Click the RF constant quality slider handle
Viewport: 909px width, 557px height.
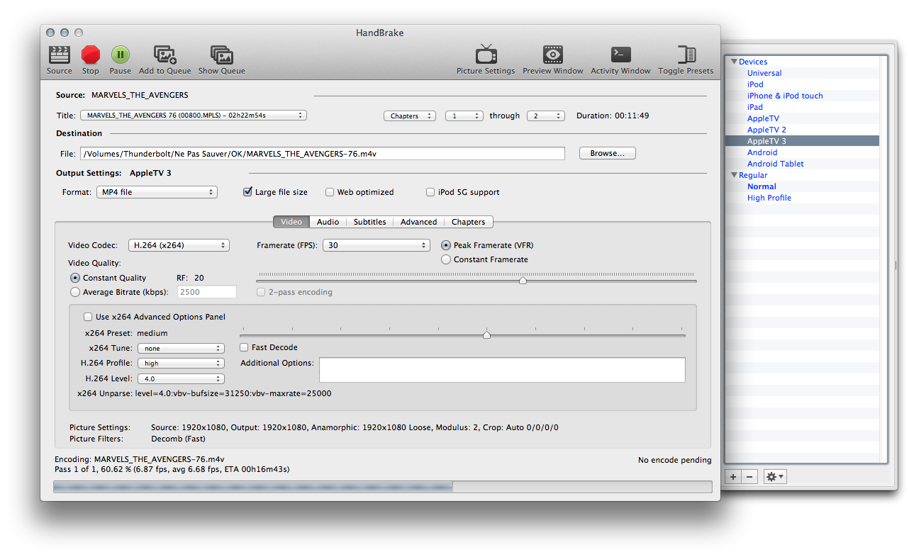click(523, 281)
